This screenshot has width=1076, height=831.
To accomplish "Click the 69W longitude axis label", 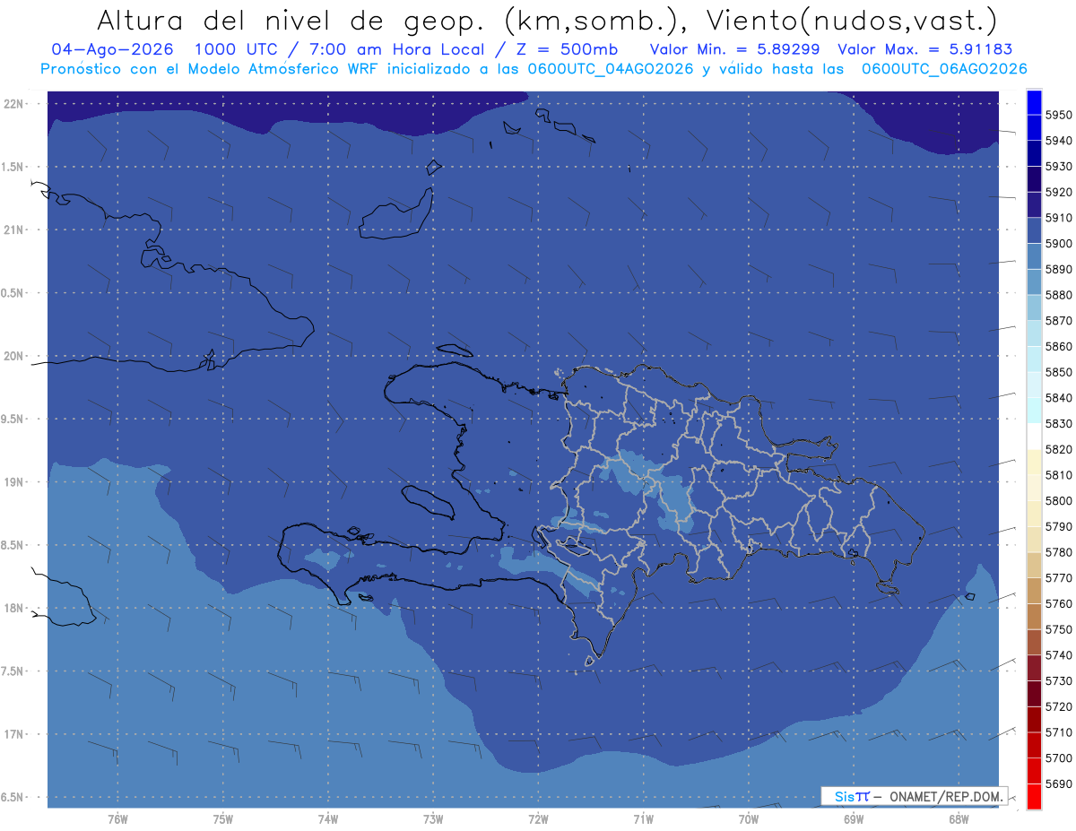I will pos(854,819).
